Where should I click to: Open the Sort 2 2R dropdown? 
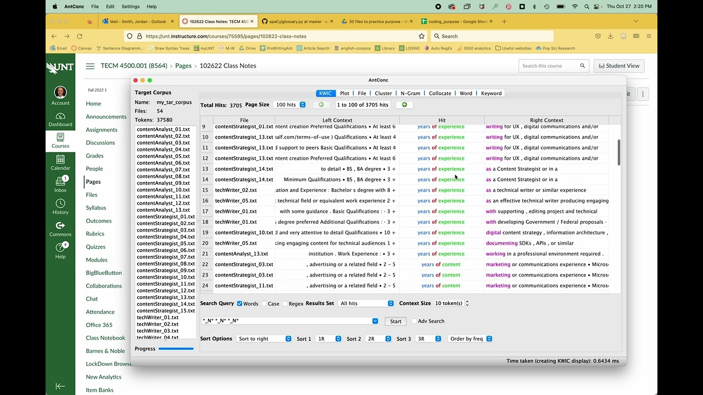tap(378, 339)
